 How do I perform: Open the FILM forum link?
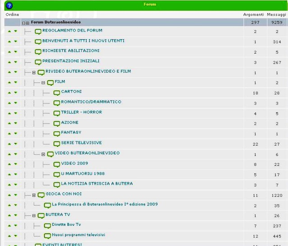click(60, 82)
